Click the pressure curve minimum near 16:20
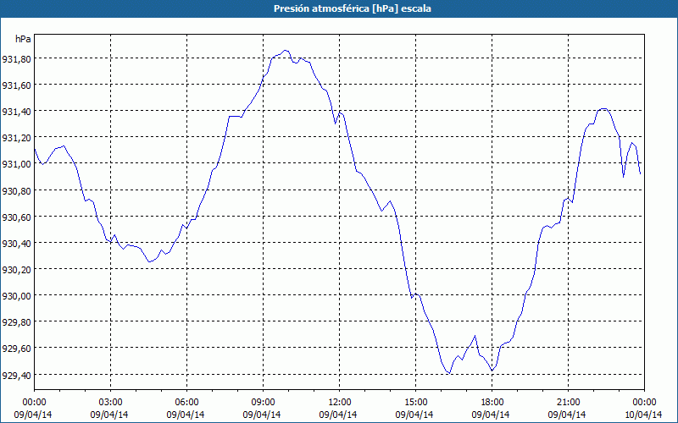The image size is (678, 423). pyautogui.click(x=450, y=373)
